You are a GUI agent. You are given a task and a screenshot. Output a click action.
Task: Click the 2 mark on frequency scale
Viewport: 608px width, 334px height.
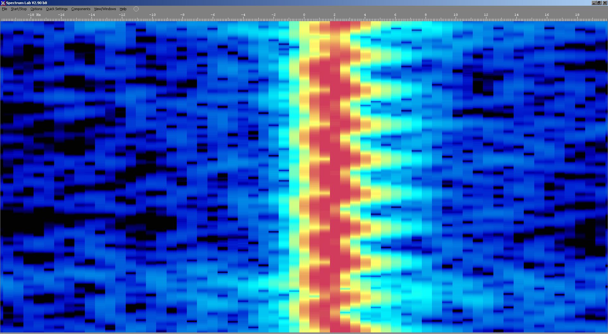(334, 15)
